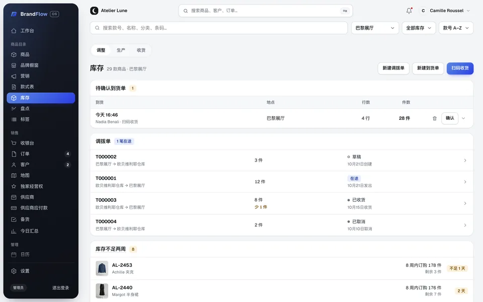Click the 供应商 icon
Viewport: 483px width, 302px height.
tap(14, 197)
